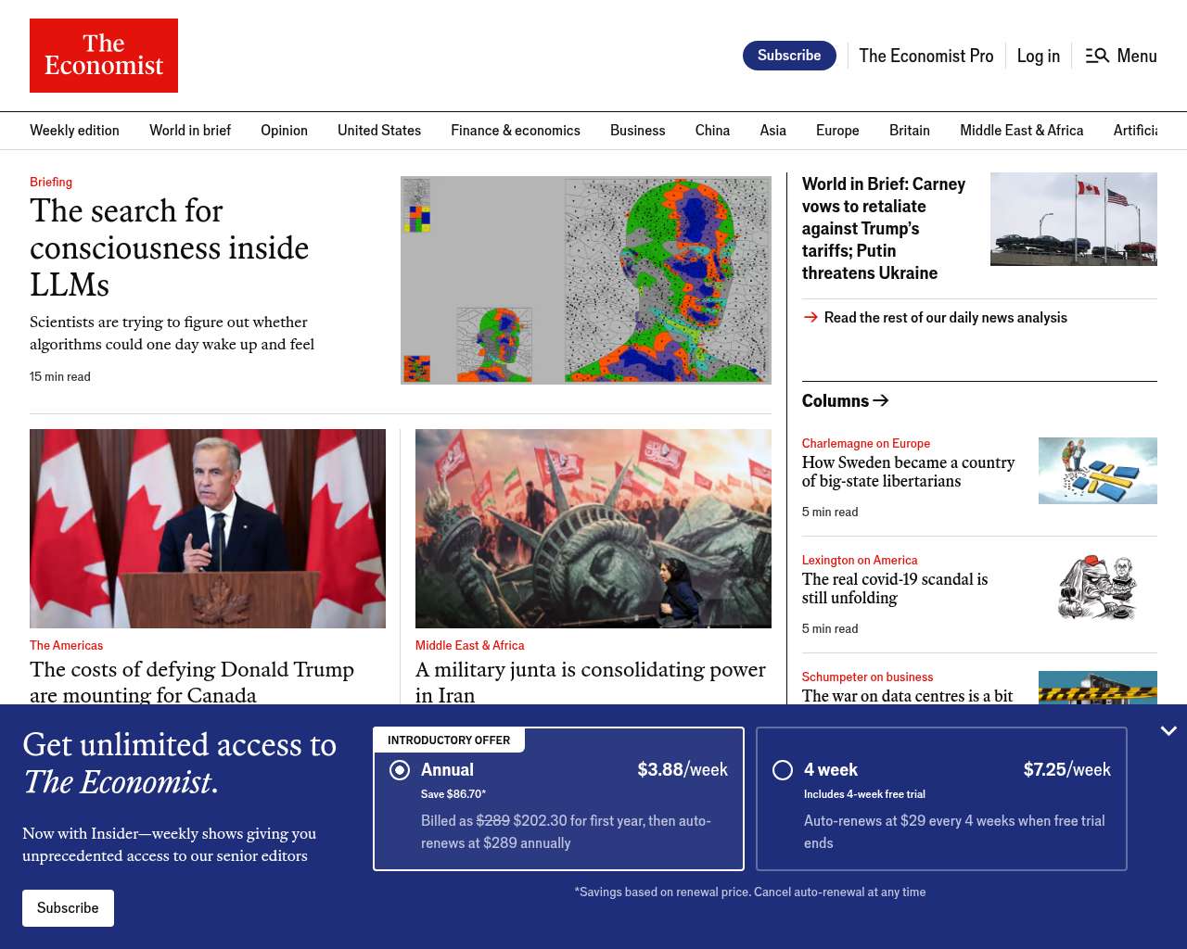Select the 4 week plan radio button

(783, 770)
